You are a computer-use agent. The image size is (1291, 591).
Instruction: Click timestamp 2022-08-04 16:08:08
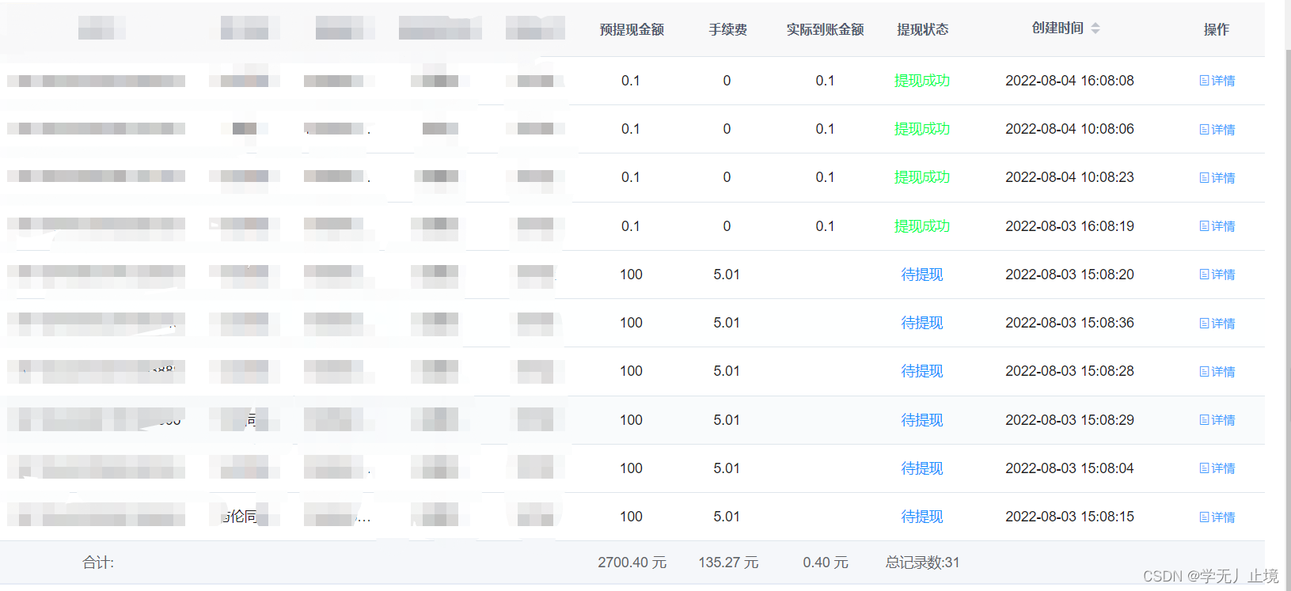point(1069,81)
